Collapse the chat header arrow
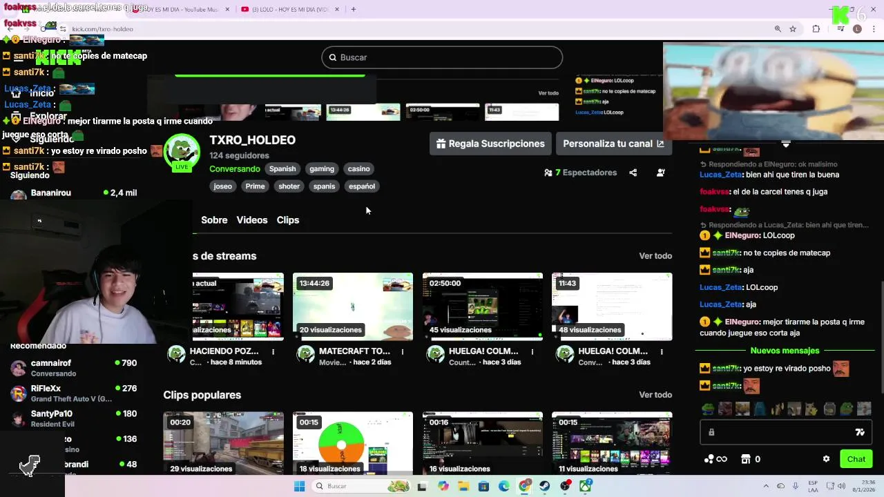This screenshot has width=884, height=497. tap(786, 144)
